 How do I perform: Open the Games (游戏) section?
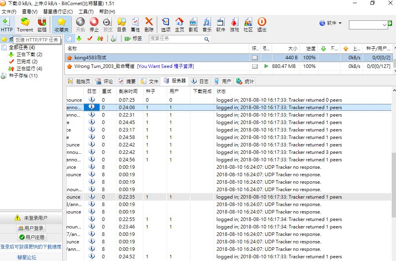coord(234,25)
